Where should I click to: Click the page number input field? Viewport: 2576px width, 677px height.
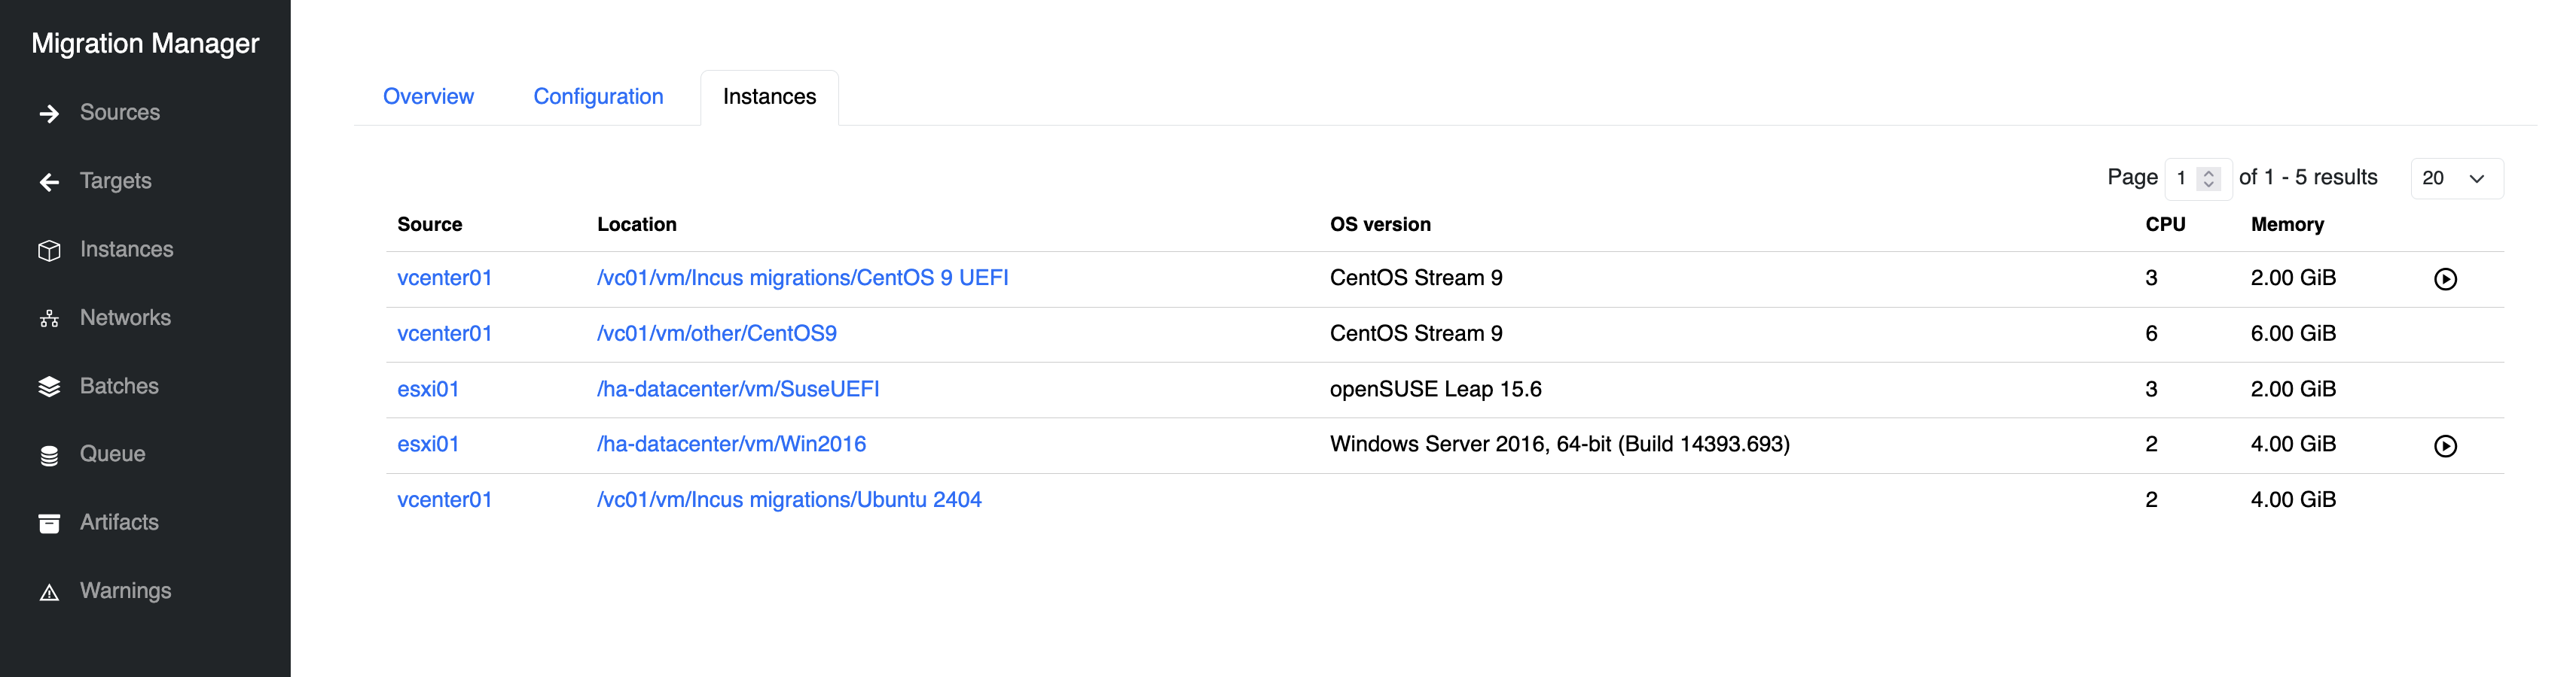pyautogui.click(x=2183, y=179)
